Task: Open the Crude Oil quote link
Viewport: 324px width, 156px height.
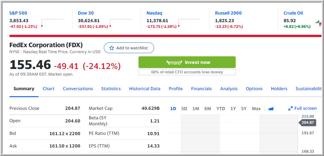Action: click(x=293, y=13)
